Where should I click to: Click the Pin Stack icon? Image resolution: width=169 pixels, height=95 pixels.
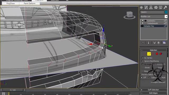pyautogui.click(x=143, y=43)
